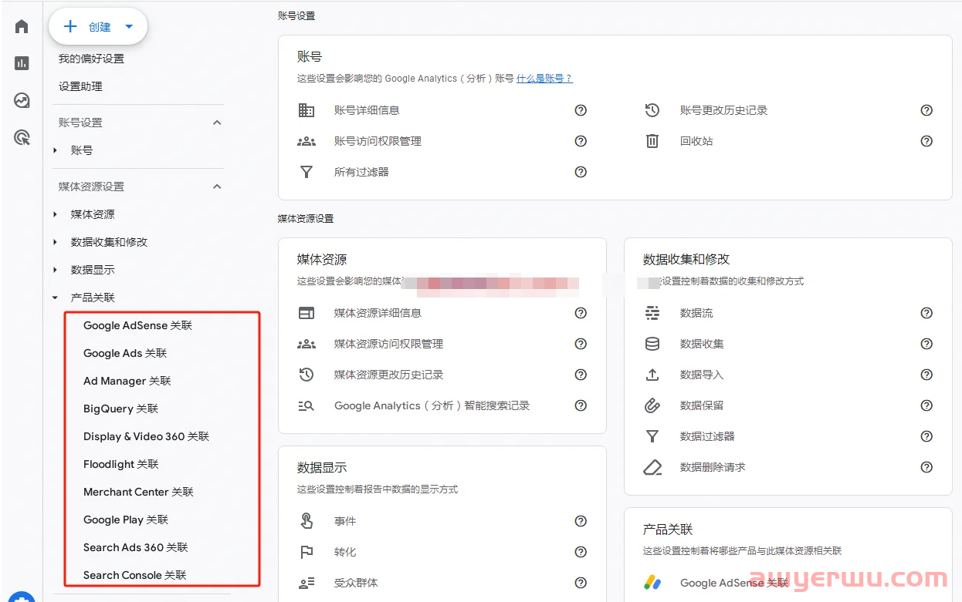Click the card icon beside 媒体资源详细信息
Viewport: 962px width, 602px height.
click(307, 313)
